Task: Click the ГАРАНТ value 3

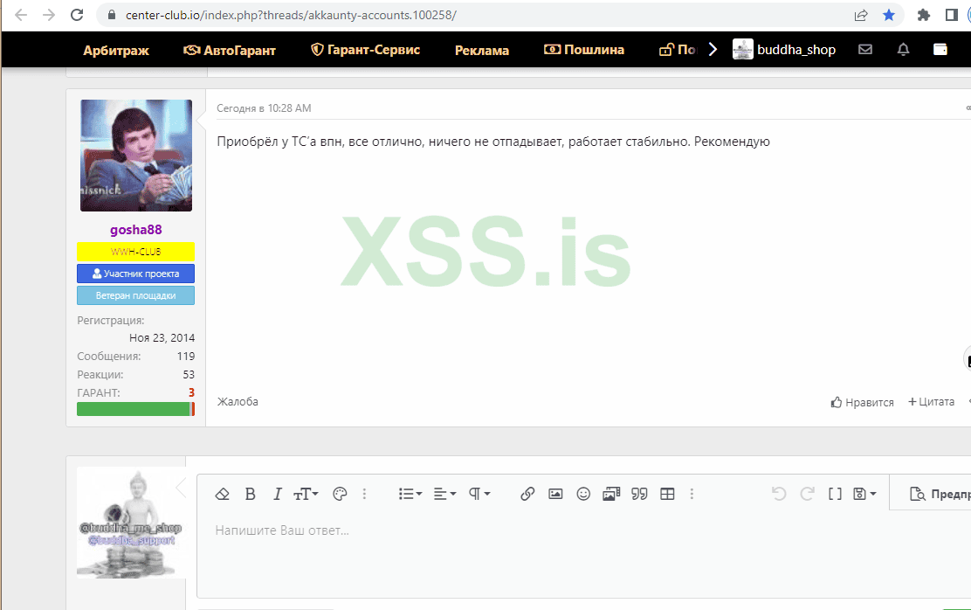Action: pyautogui.click(x=191, y=393)
